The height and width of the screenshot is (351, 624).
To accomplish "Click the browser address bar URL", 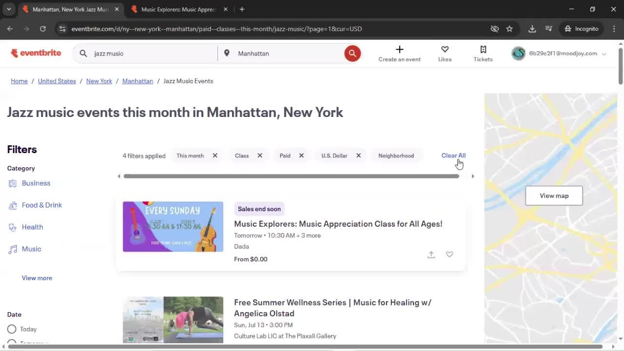I will (x=216, y=29).
